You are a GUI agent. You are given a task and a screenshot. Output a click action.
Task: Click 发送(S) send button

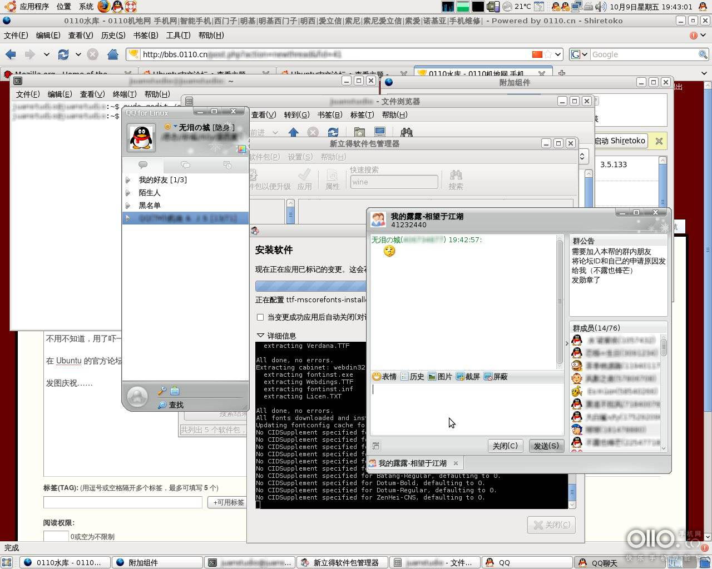pyautogui.click(x=546, y=446)
